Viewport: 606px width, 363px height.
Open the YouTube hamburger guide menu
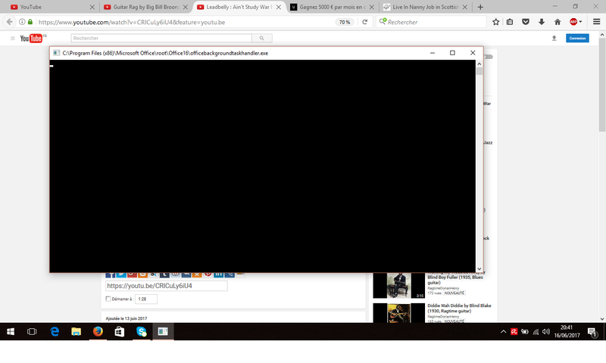click(13, 38)
